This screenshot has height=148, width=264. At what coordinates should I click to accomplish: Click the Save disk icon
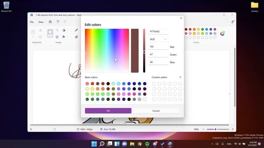[x=50, y=22]
